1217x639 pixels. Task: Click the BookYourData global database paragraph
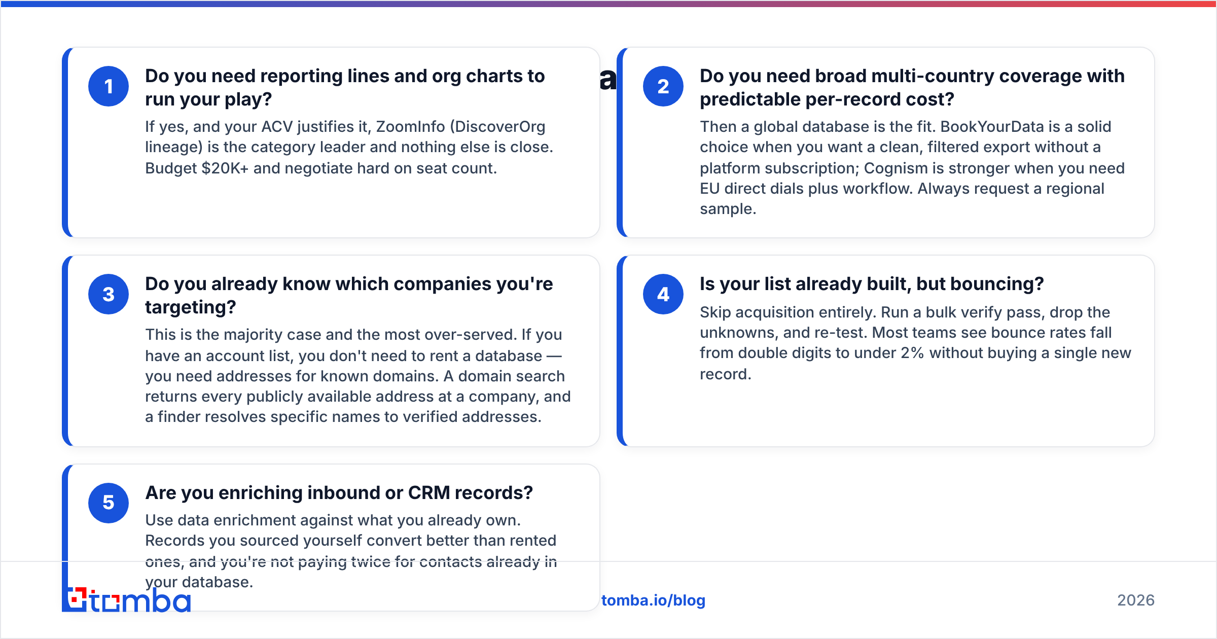tap(912, 167)
